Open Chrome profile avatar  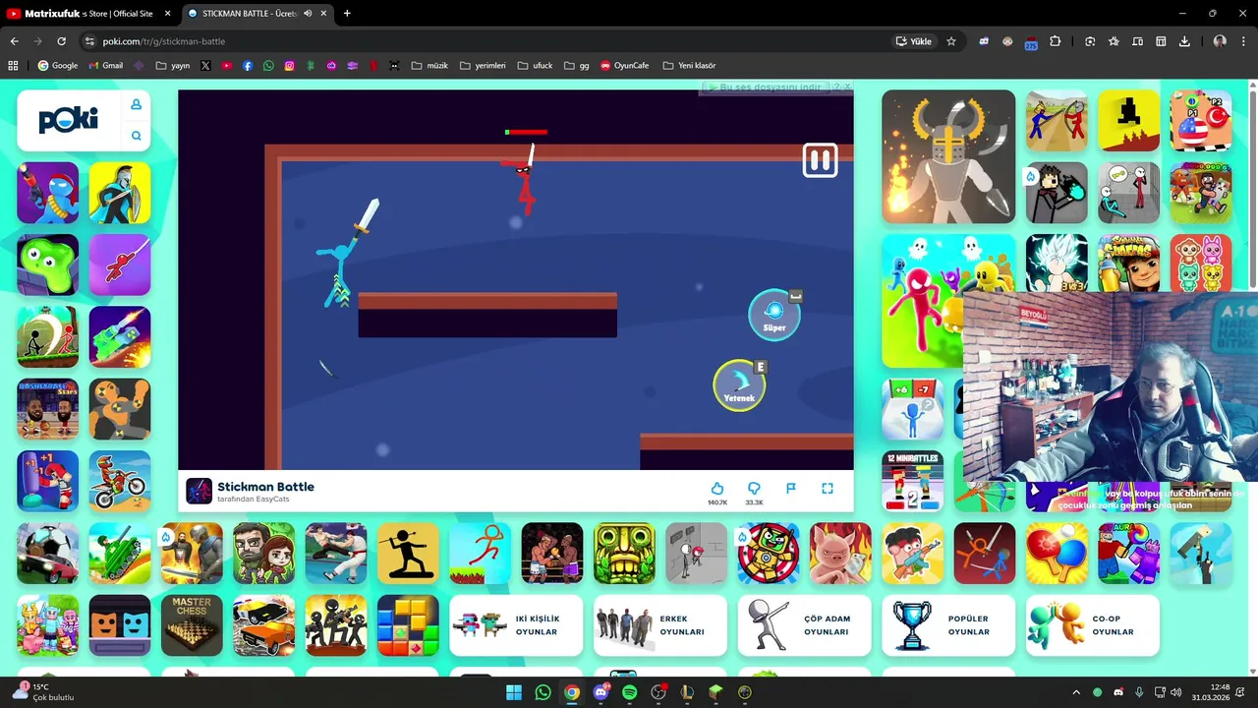(1220, 41)
